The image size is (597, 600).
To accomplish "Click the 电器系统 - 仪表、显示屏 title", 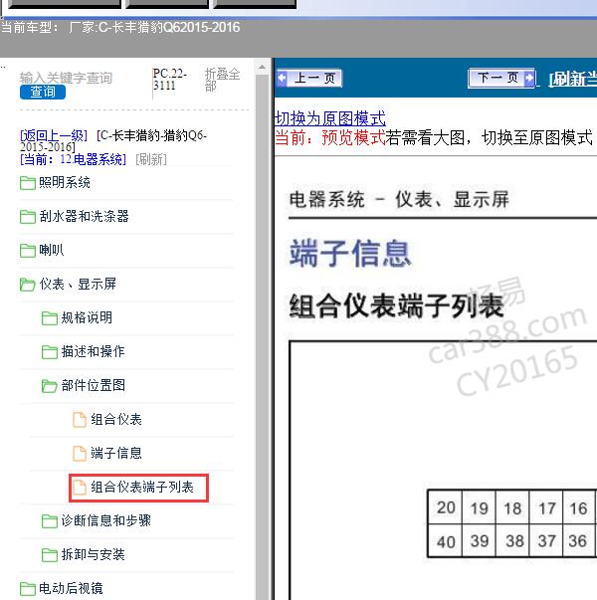I will coord(399,199).
